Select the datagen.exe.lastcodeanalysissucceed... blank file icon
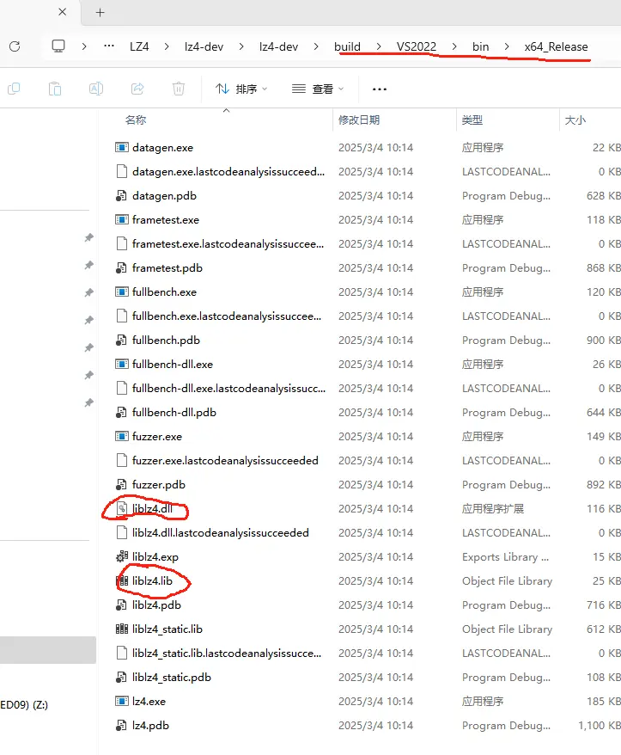Image resolution: width=621 pixels, height=755 pixels. [x=122, y=171]
